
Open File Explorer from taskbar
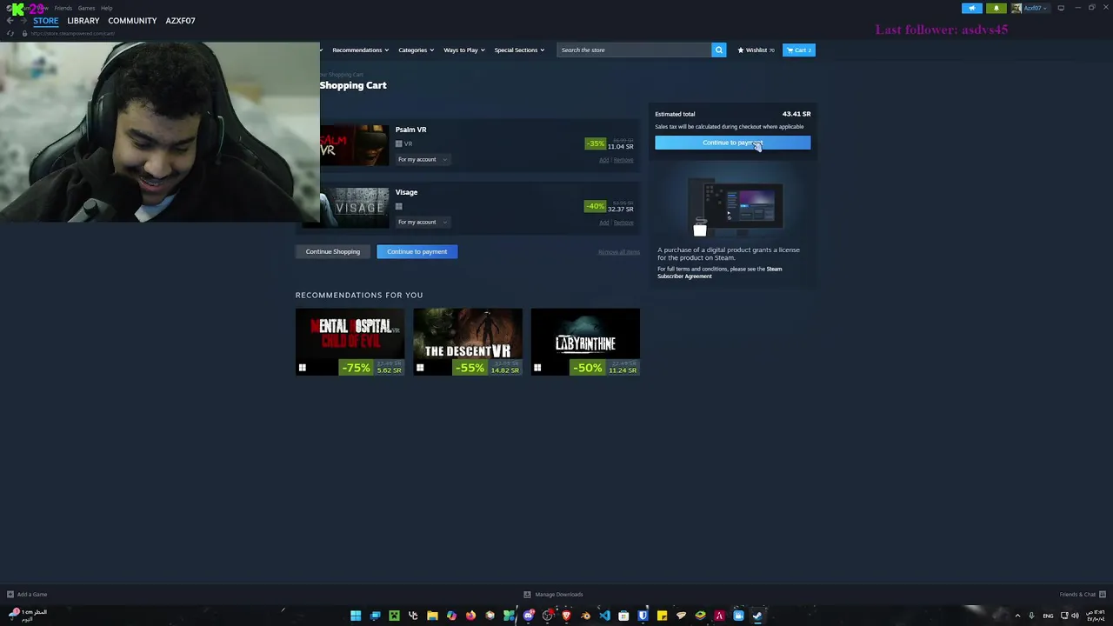click(432, 616)
